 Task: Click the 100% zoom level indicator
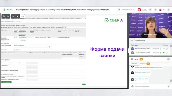pos(22,16)
